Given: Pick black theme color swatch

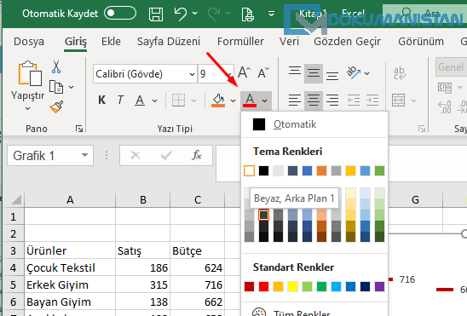Looking at the screenshot, I should pyautogui.click(x=263, y=171).
